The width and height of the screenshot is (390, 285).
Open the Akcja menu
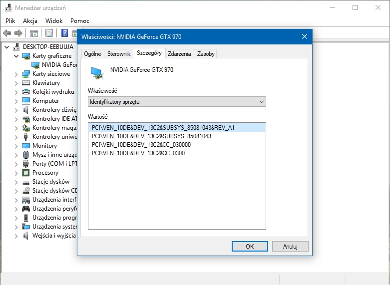click(30, 21)
